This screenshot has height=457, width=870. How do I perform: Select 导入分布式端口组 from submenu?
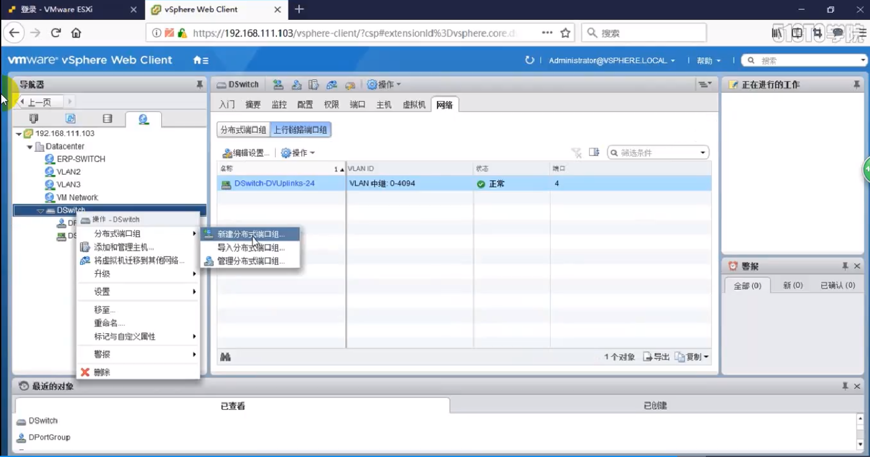point(251,248)
